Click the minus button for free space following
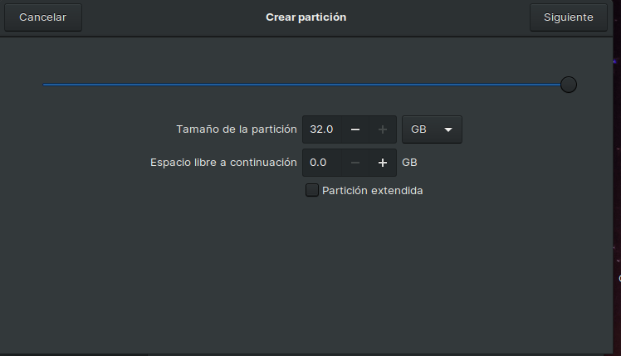This screenshot has height=356, width=621. click(x=355, y=163)
